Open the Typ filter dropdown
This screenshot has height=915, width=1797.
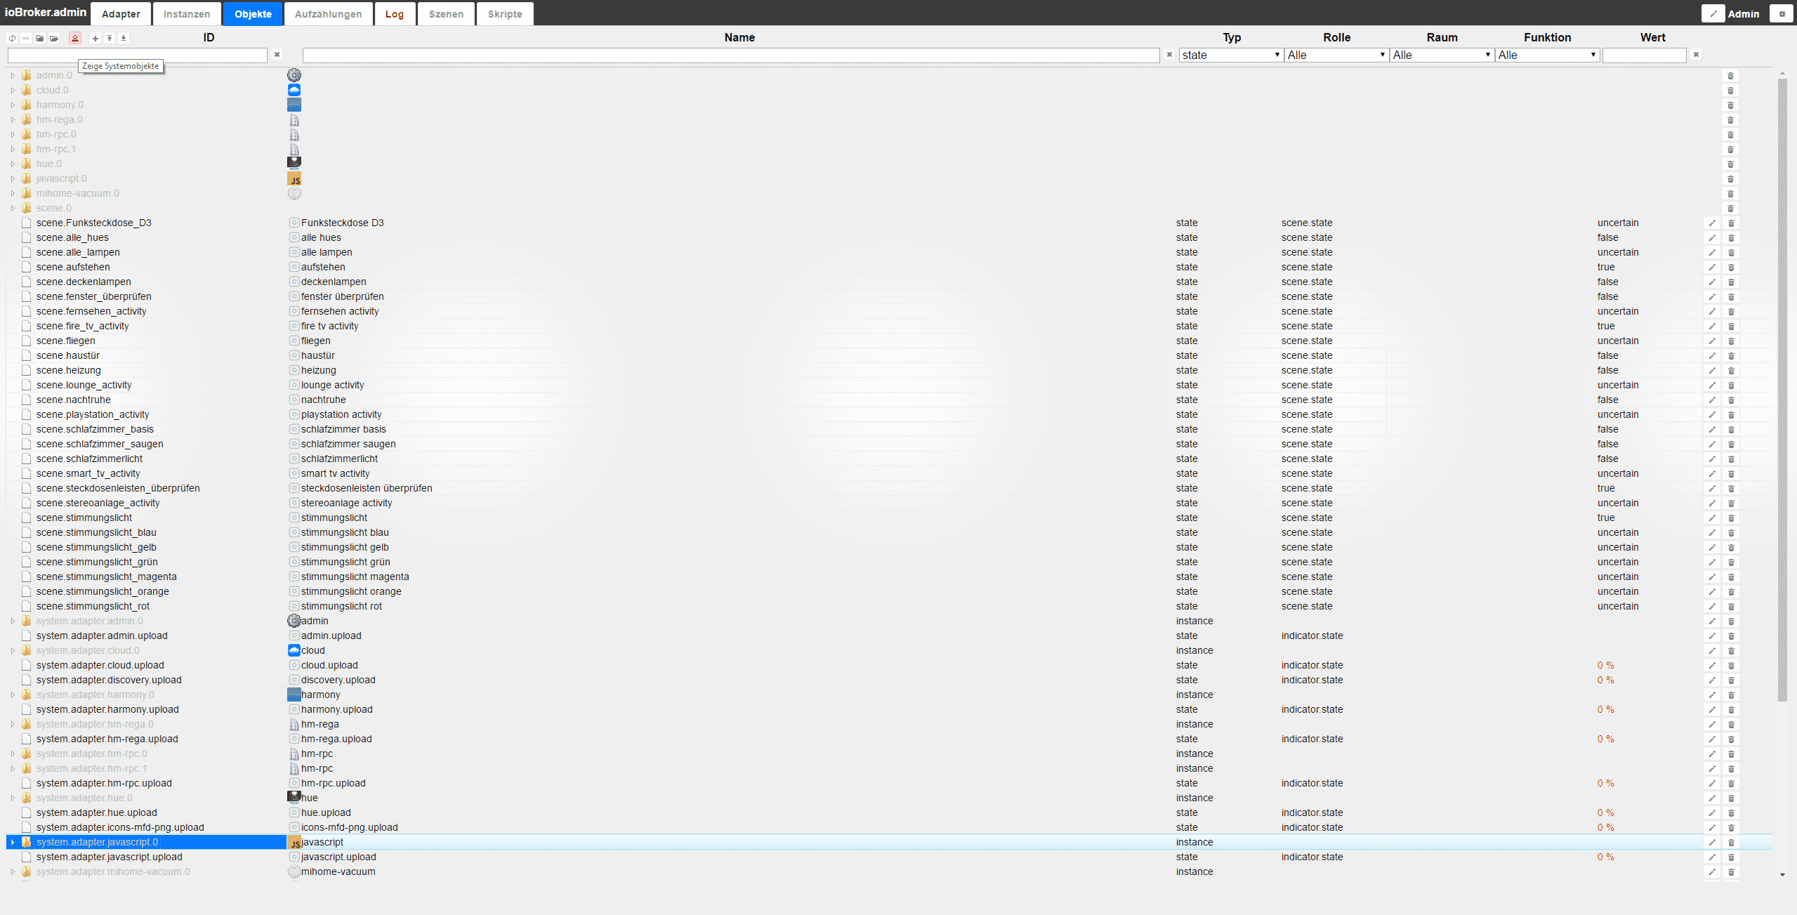tap(1230, 55)
